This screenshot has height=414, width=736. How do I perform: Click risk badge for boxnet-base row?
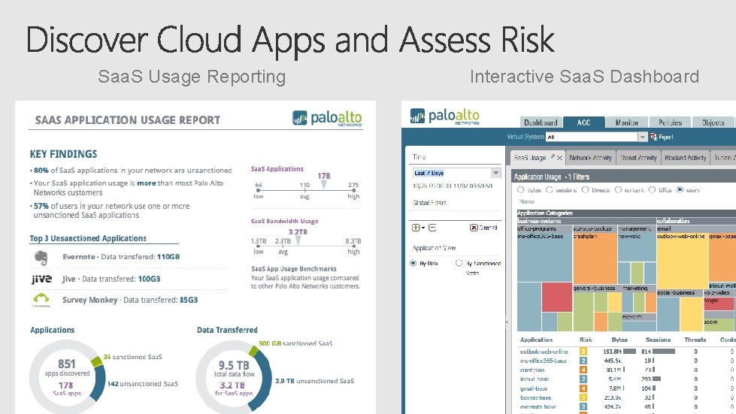(583, 397)
